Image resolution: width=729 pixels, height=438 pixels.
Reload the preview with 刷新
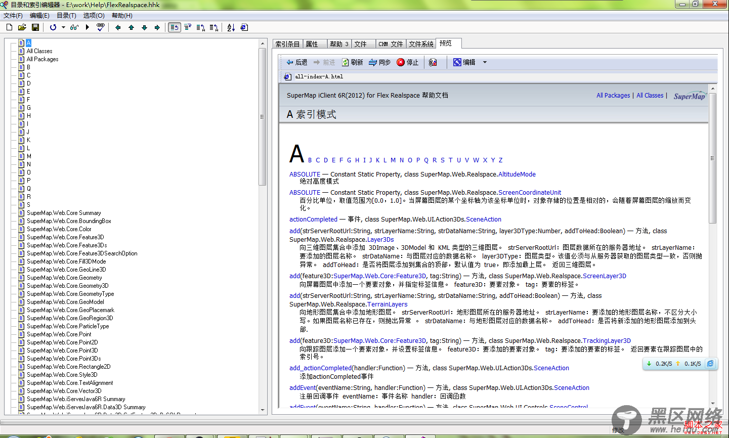coord(353,62)
